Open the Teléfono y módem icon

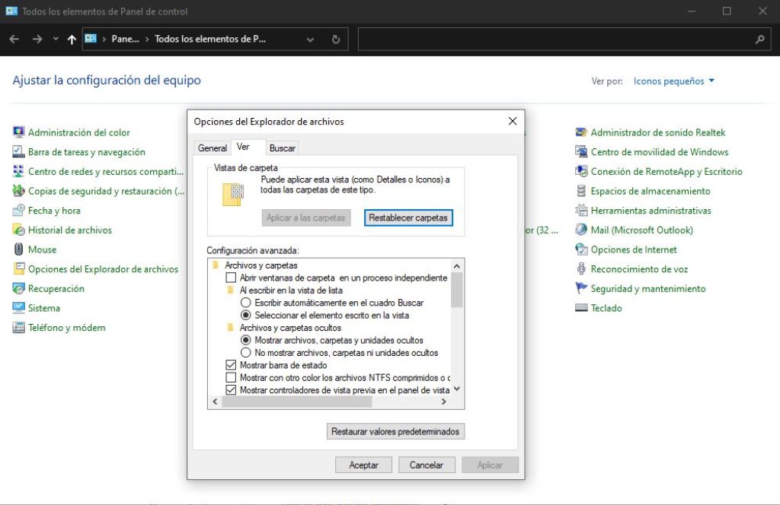(18, 327)
